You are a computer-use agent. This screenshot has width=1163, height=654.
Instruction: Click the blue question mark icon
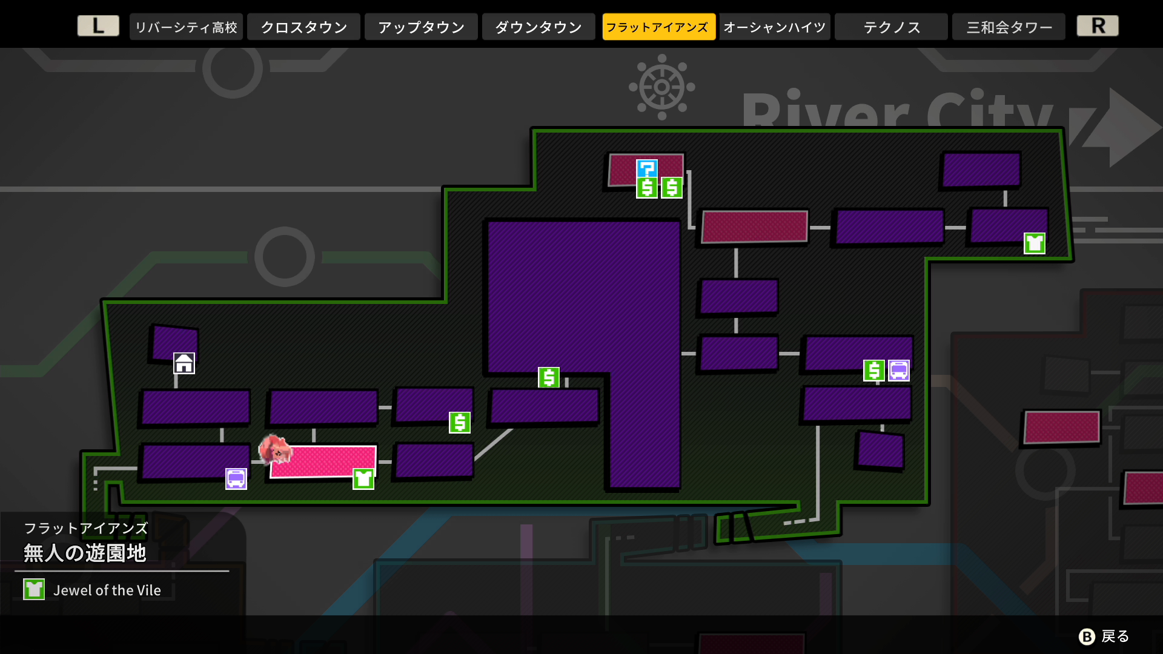point(647,168)
